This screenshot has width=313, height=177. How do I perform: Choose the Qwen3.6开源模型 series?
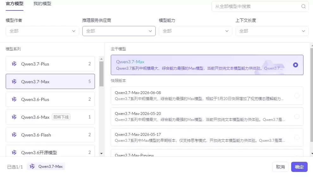[50, 151]
